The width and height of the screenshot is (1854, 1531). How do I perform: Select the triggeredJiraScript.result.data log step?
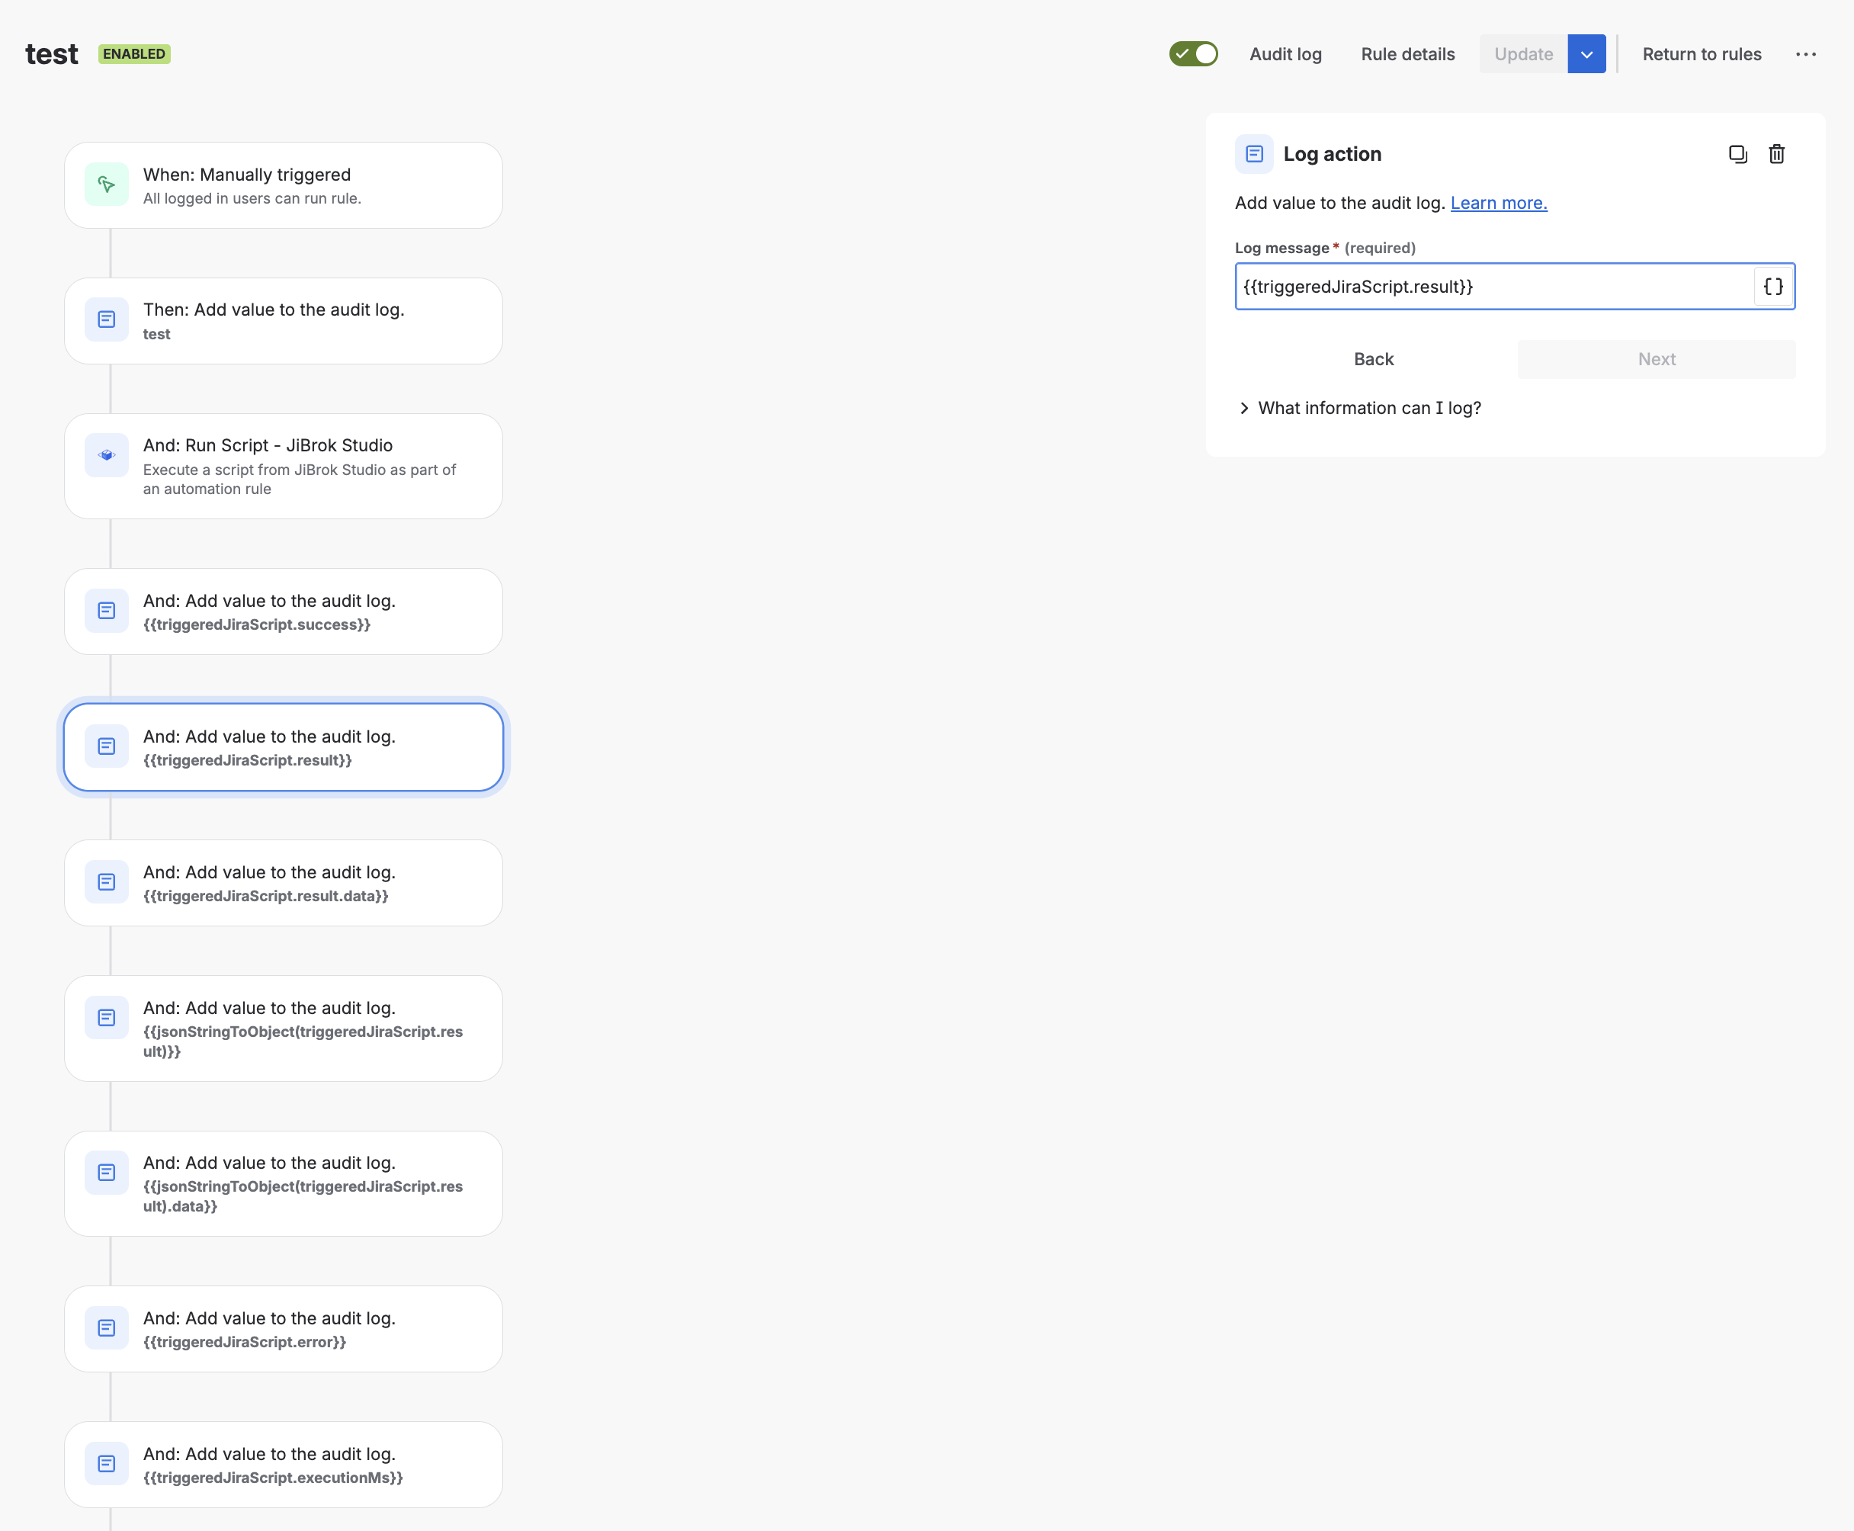point(283,882)
